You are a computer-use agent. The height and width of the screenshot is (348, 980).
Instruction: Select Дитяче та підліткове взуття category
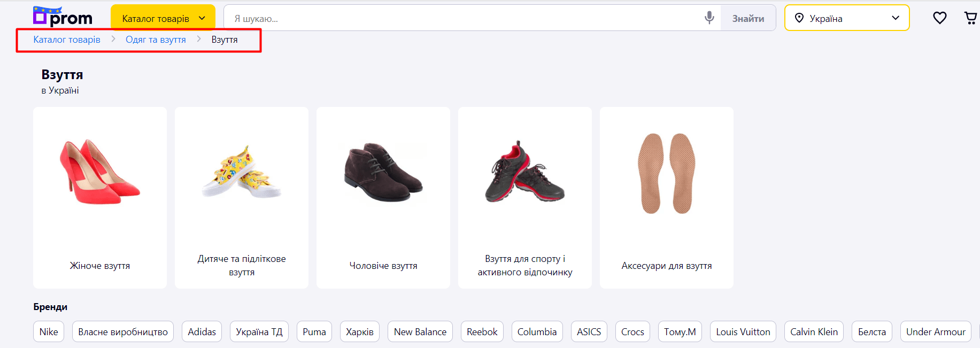click(242, 198)
